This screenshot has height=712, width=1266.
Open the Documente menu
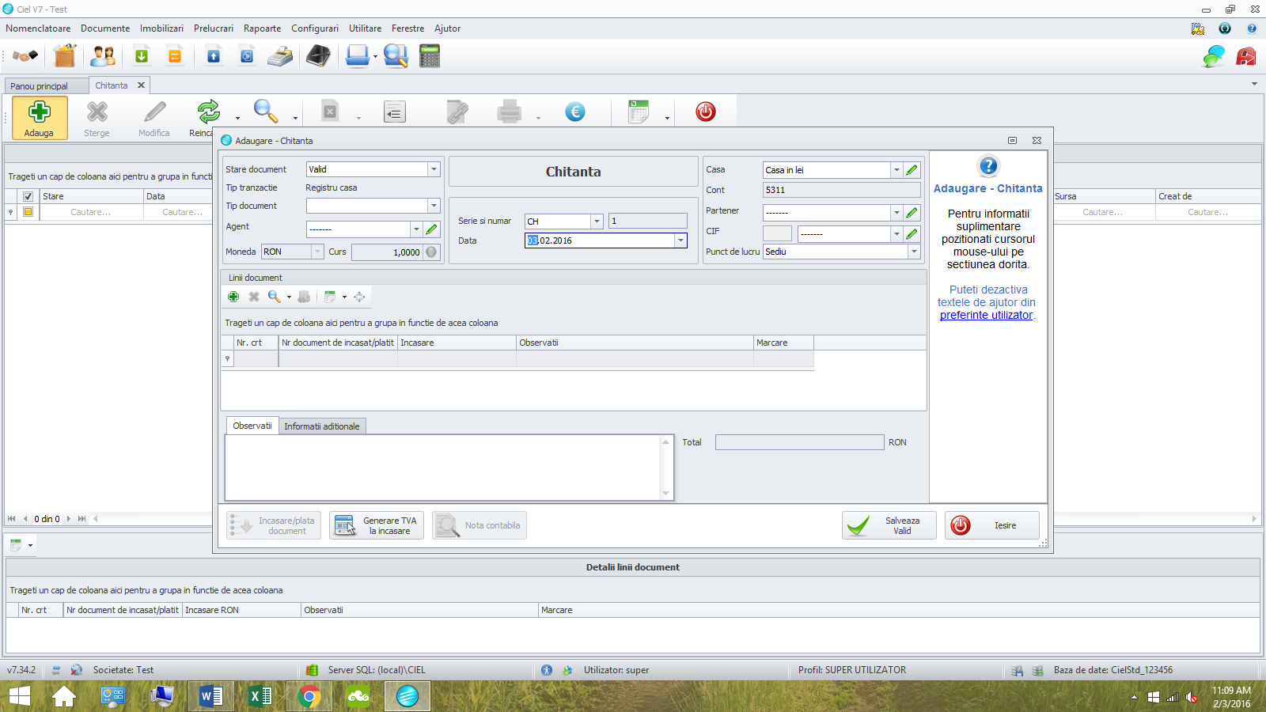pyautogui.click(x=105, y=28)
